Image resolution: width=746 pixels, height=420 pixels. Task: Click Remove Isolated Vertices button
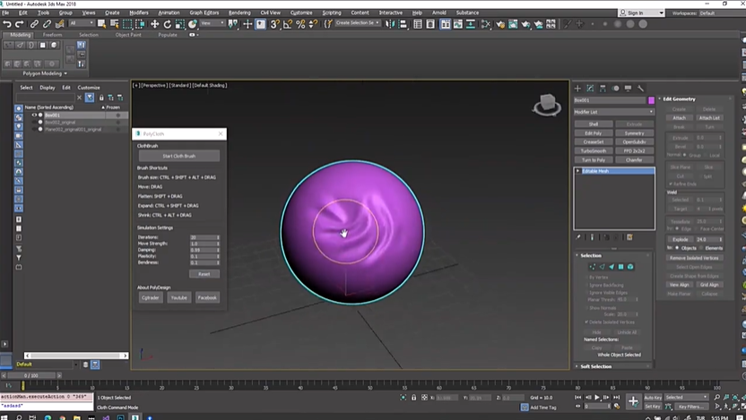[x=694, y=258]
